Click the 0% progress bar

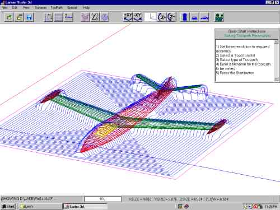pos(102,199)
